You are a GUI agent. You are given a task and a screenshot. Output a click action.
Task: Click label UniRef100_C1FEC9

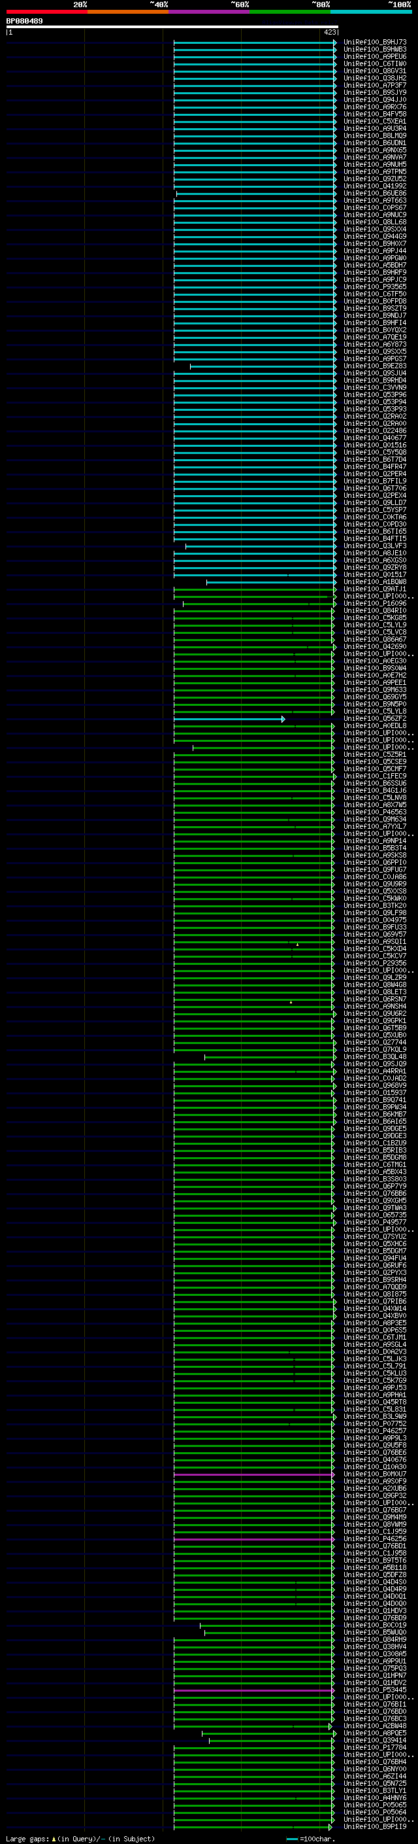click(x=374, y=776)
